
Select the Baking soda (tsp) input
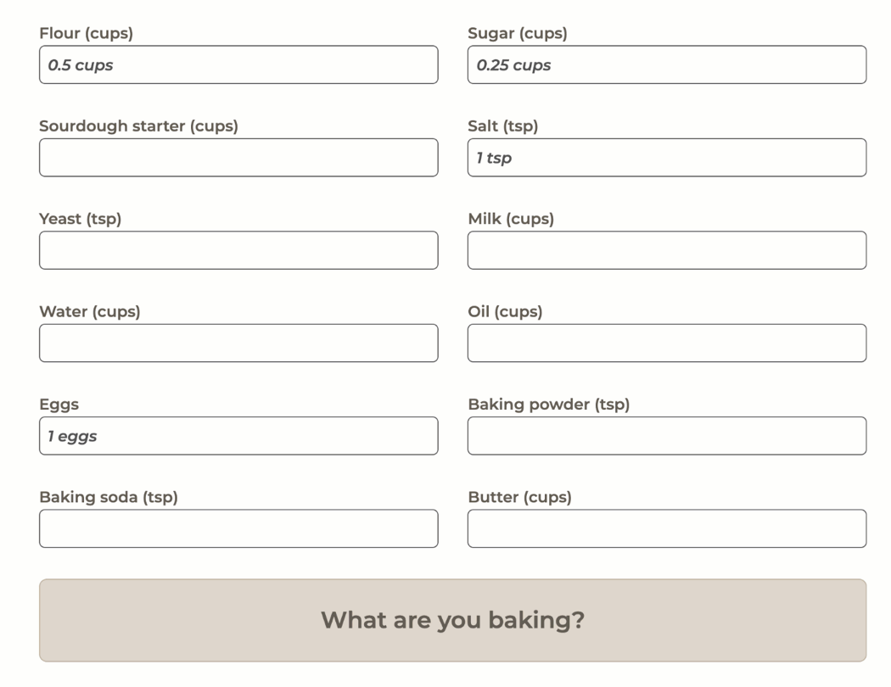coord(238,528)
